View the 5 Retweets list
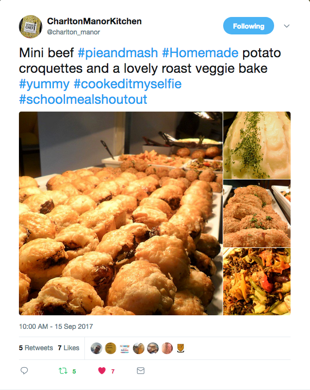 [36, 348]
